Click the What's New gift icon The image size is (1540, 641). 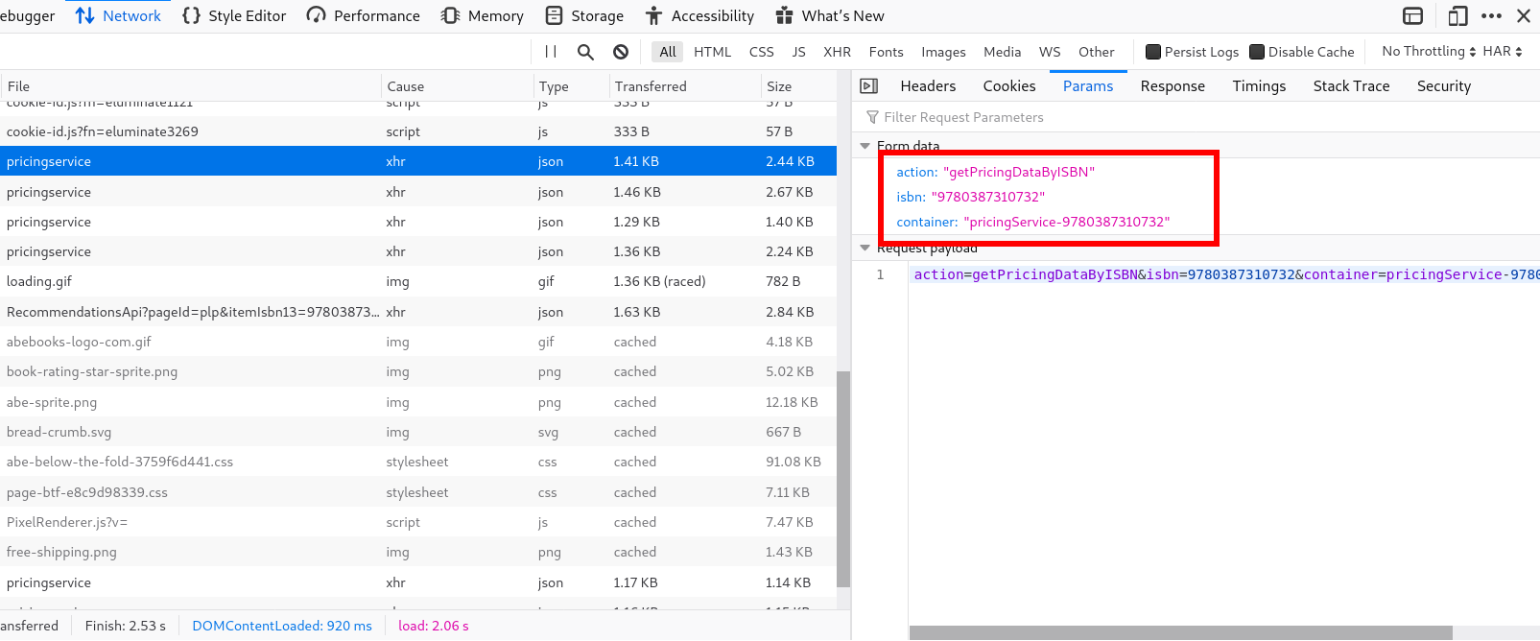[x=784, y=15]
